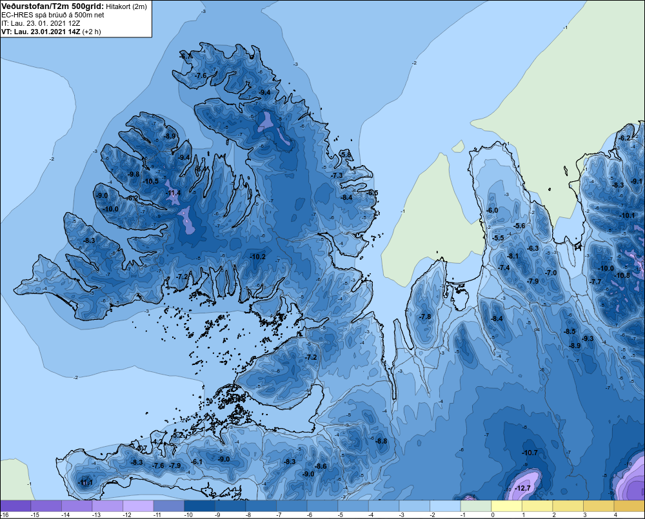Click the -10.5 temperature label
The image size is (645, 519).
coord(150,181)
